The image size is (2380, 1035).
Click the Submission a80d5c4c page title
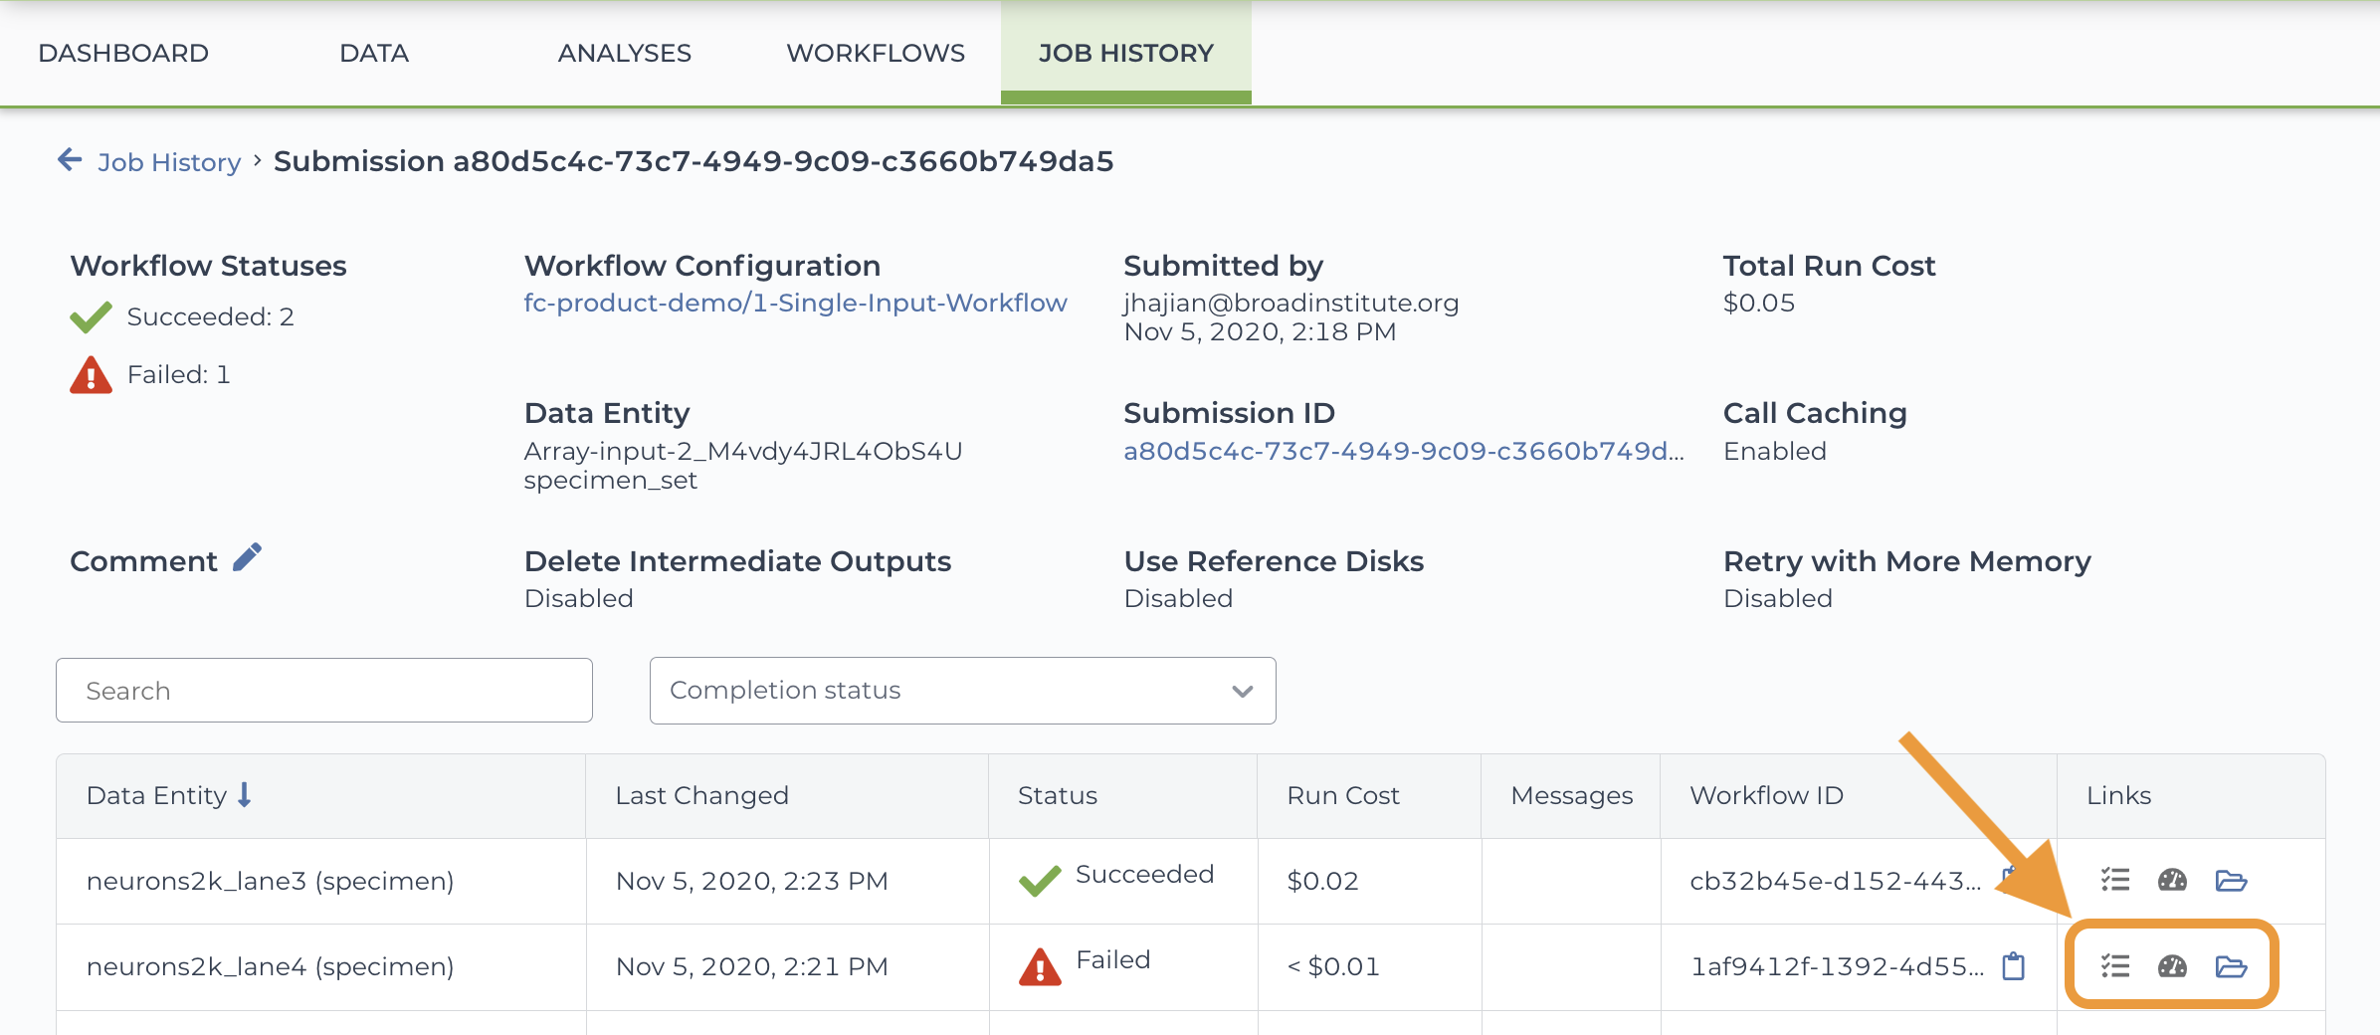(694, 161)
